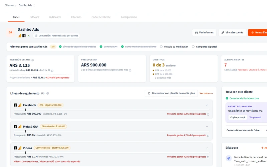The height and width of the screenshot is (167, 267).
Task: Click info icon in Presupuesto card
Action: (x=130, y=70)
